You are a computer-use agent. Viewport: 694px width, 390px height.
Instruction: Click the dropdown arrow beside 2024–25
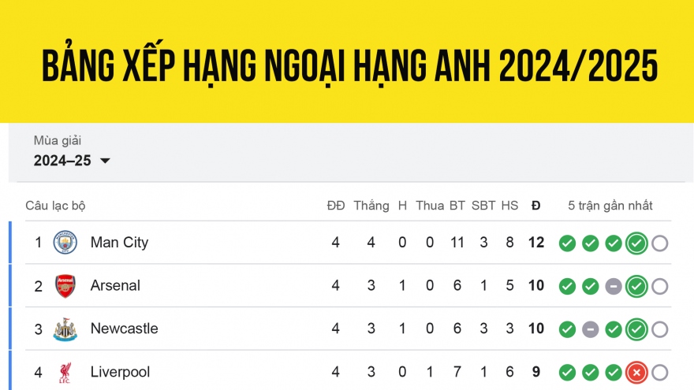coord(105,162)
